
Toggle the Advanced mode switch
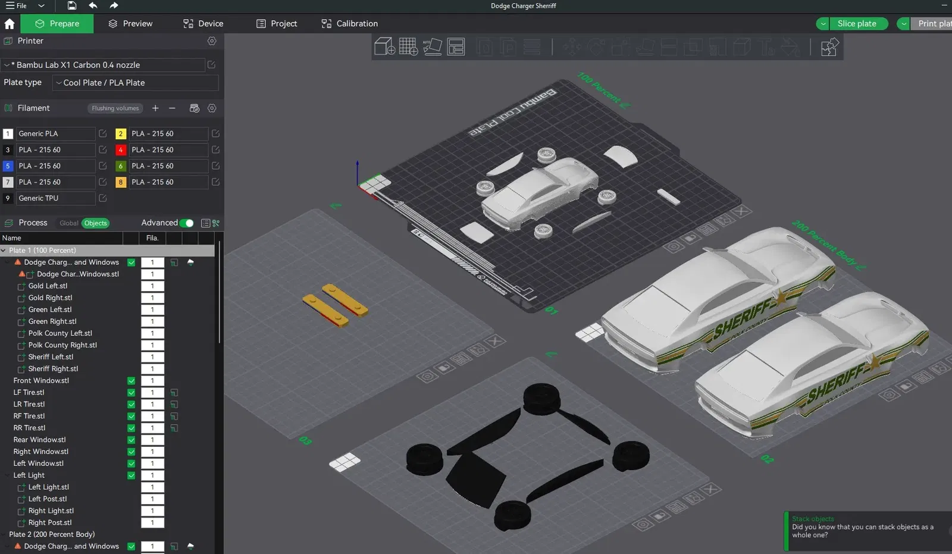coord(186,223)
